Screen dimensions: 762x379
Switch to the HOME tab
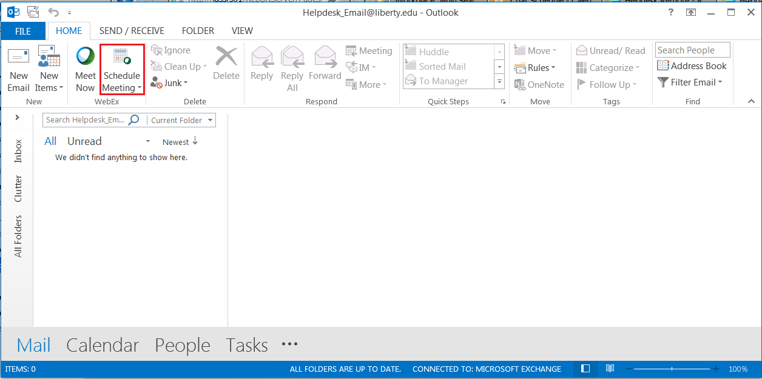[x=69, y=31]
